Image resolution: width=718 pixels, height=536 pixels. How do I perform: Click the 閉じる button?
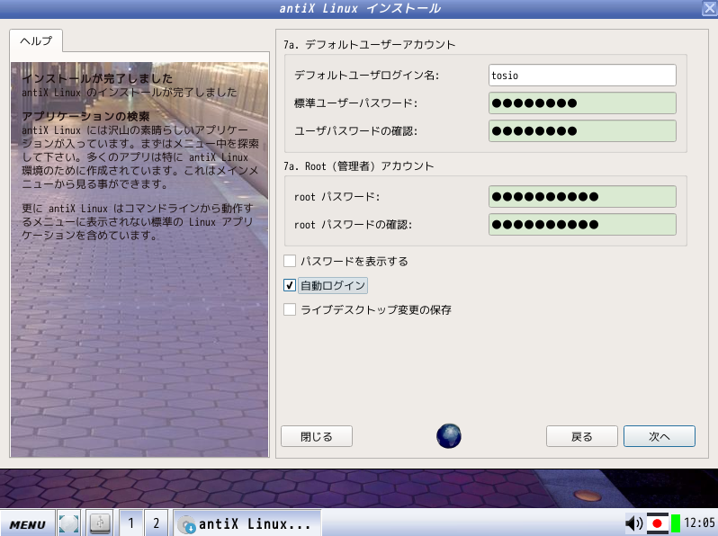[x=317, y=436]
